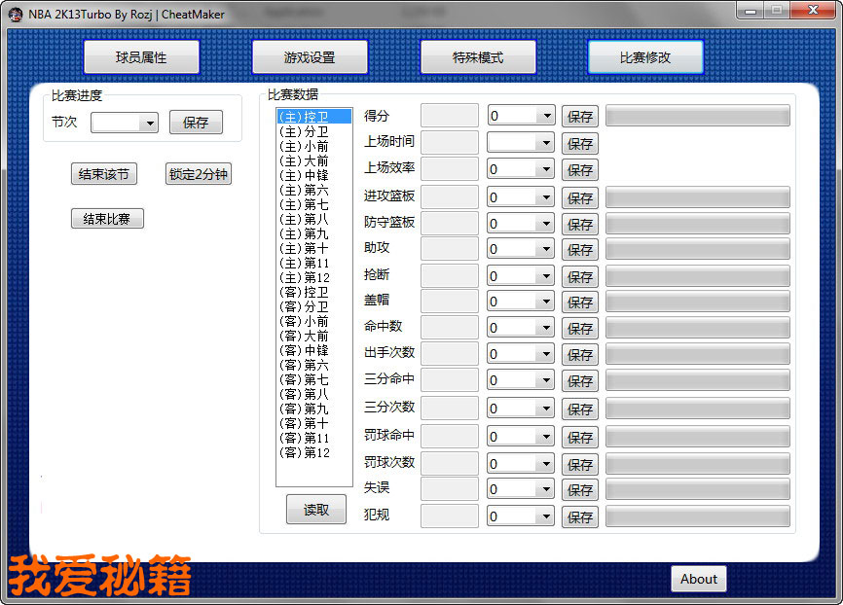Click the 得分 progress bar
Image resolution: width=843 pixels, height=605 pixels.
(x=697, y=116)
